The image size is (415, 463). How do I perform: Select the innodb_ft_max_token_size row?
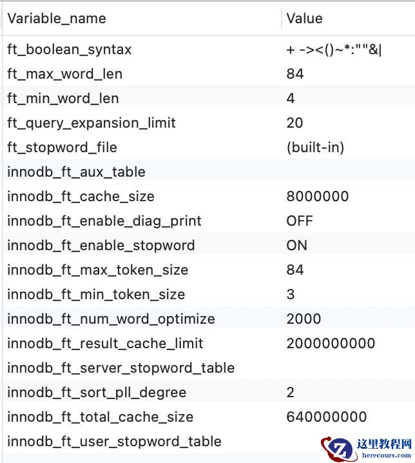97,270
